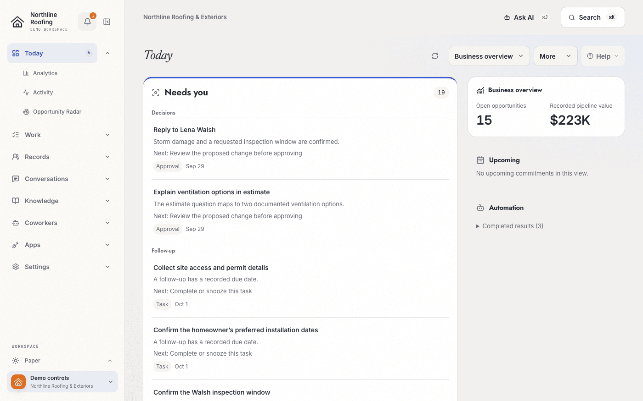The width and height of the screenshot is (643, 401).
Task: Expand the Knowledge section
Action: click(107, 201)
